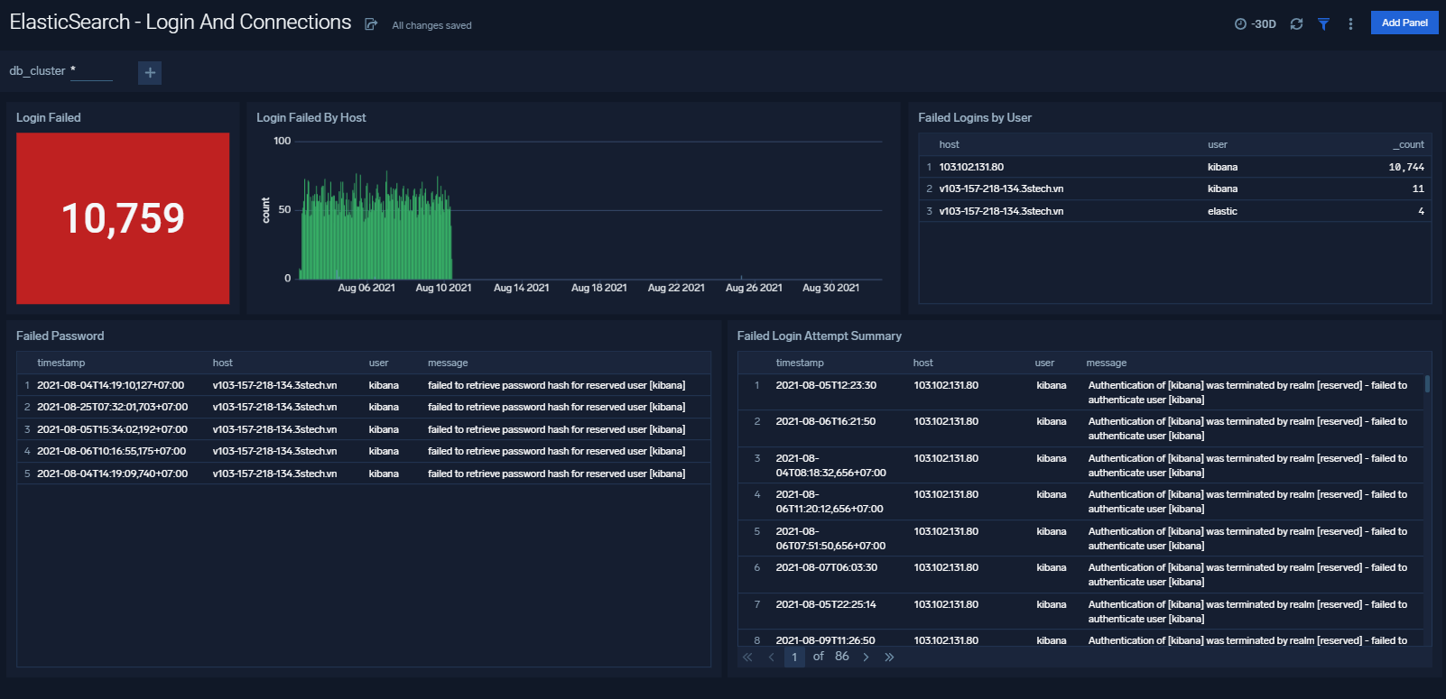
Task: Toggle the blue filter funnel icon
Action: (x=1323, y=24)
